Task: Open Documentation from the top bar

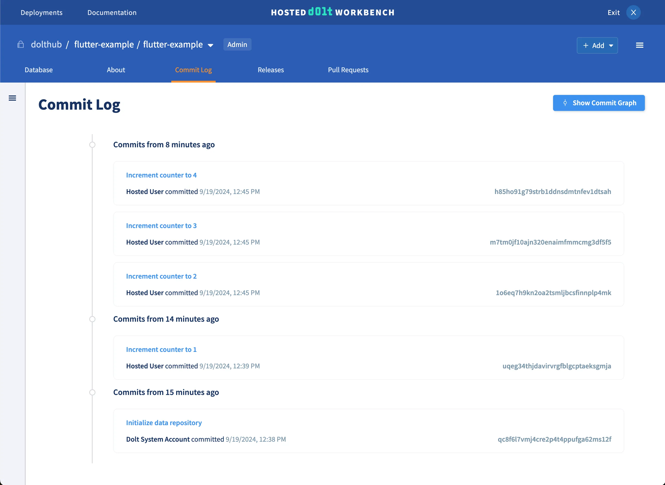Action: pos(111,12)
